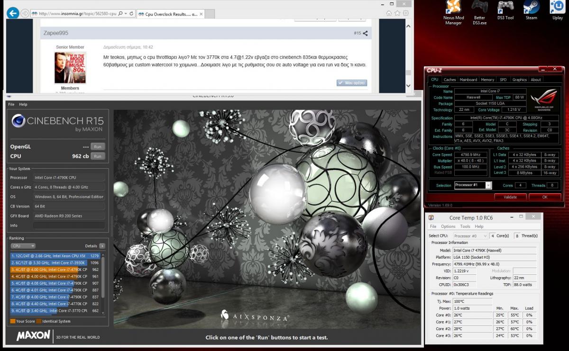Open Core Temp Options menu
The width and height of the screenshot is (569, 351).
tap(448, 226)
